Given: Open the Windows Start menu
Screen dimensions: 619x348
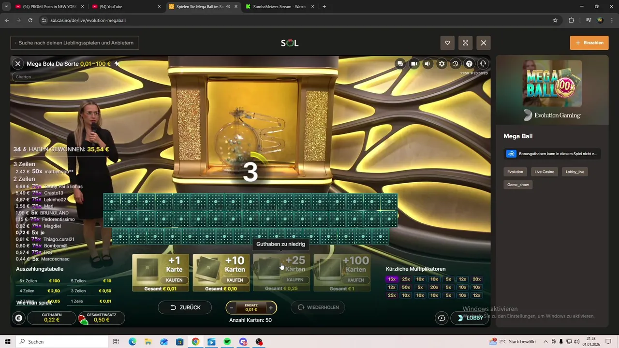Looking at the screenshot, I should pos(8,342).
